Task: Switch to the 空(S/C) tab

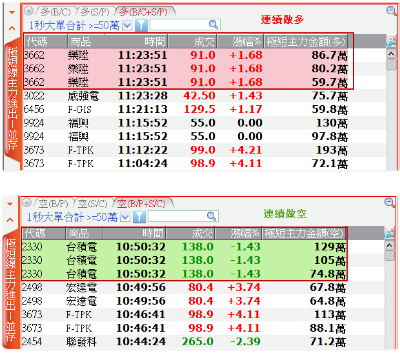Action: click(x=92, y=203)
